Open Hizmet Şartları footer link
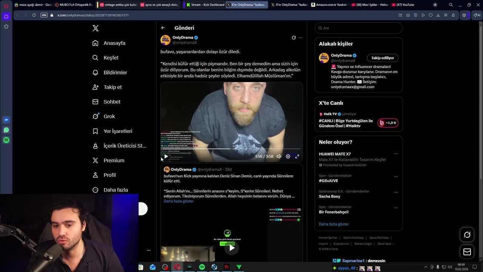Viewport: 483px width, 272px height. point(328,238)
